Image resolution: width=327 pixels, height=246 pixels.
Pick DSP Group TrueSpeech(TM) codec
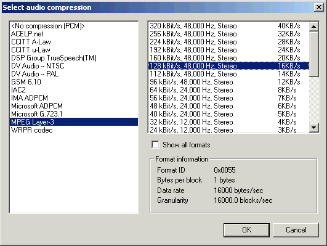pyautogui.click(x=74, y=58)
